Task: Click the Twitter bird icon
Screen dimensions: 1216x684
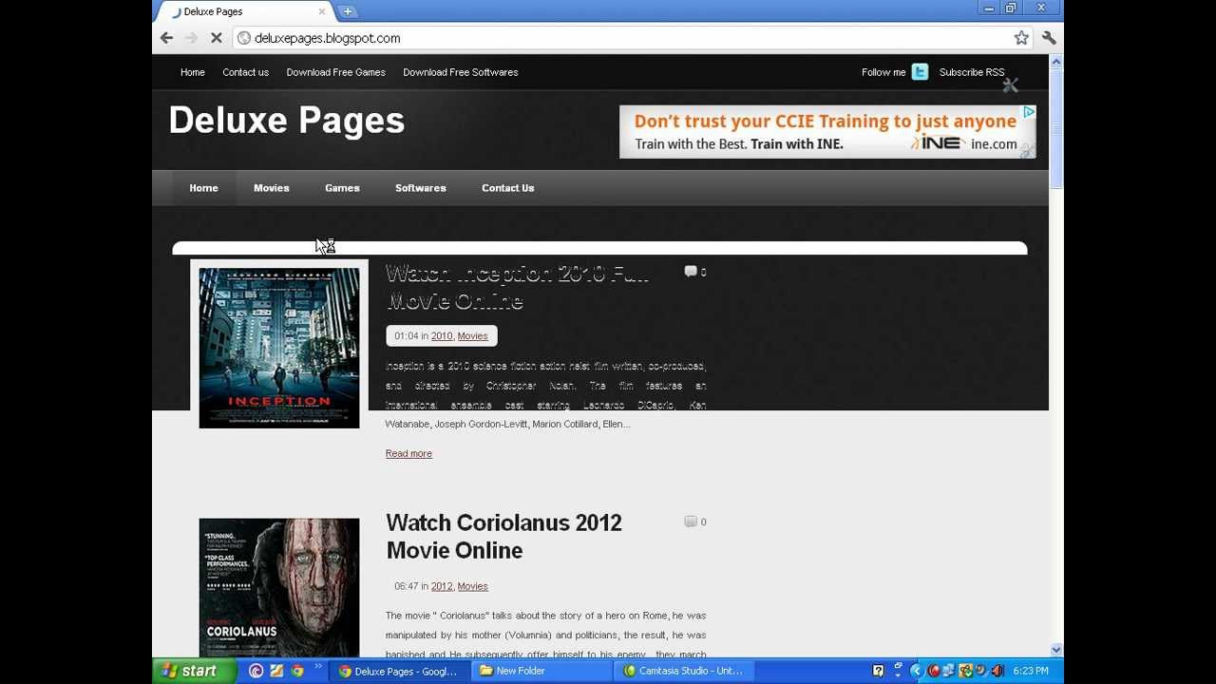Action: coord(920,72)
